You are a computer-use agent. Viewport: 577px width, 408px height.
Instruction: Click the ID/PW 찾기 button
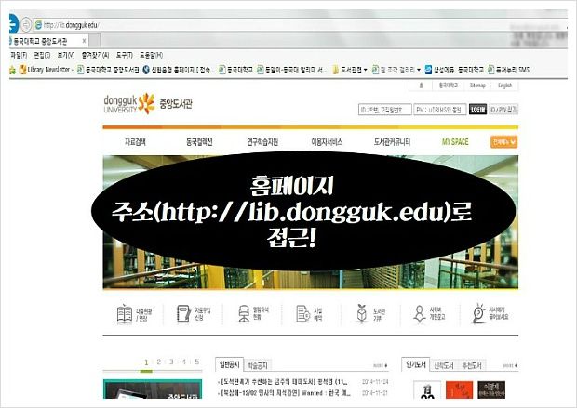pyautogui.click(x=503, y=109)
